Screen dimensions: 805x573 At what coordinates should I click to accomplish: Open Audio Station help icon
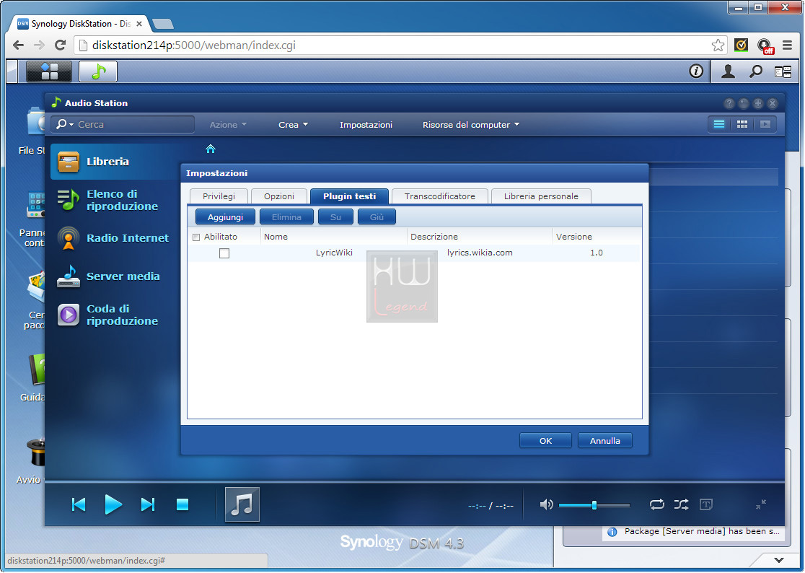729,103
